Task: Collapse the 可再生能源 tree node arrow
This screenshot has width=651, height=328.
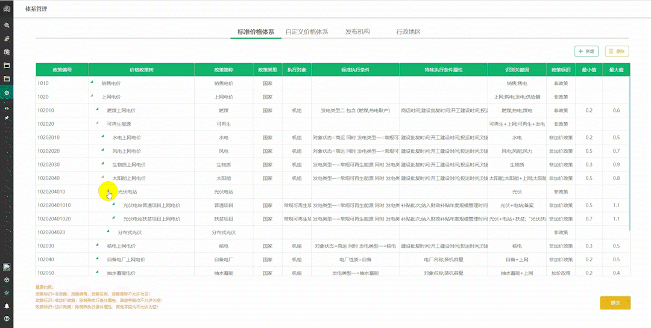Action: 97,123
